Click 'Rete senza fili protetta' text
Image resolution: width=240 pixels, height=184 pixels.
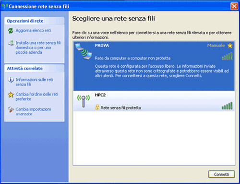tap(121, 108)
